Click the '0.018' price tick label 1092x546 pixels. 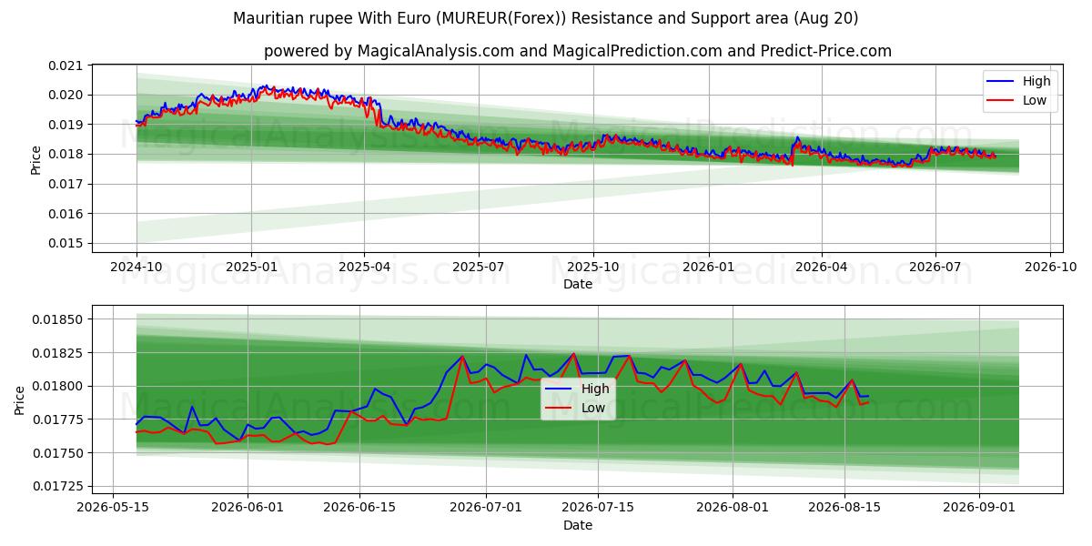(66, 154)
